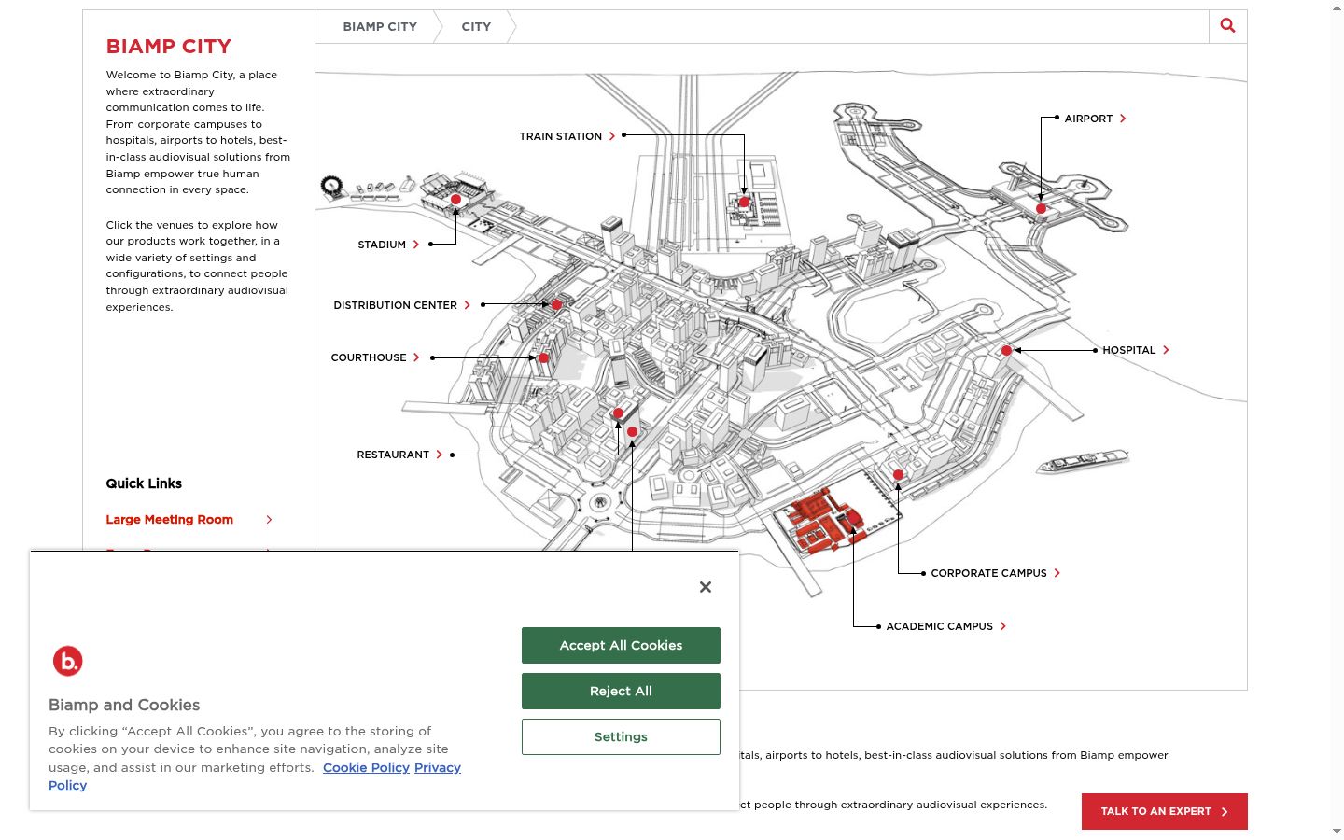Select the Train Station red map marker
Image resolution: width=1344 pixels, height=840 pixels.
click(x=744, y=202)
